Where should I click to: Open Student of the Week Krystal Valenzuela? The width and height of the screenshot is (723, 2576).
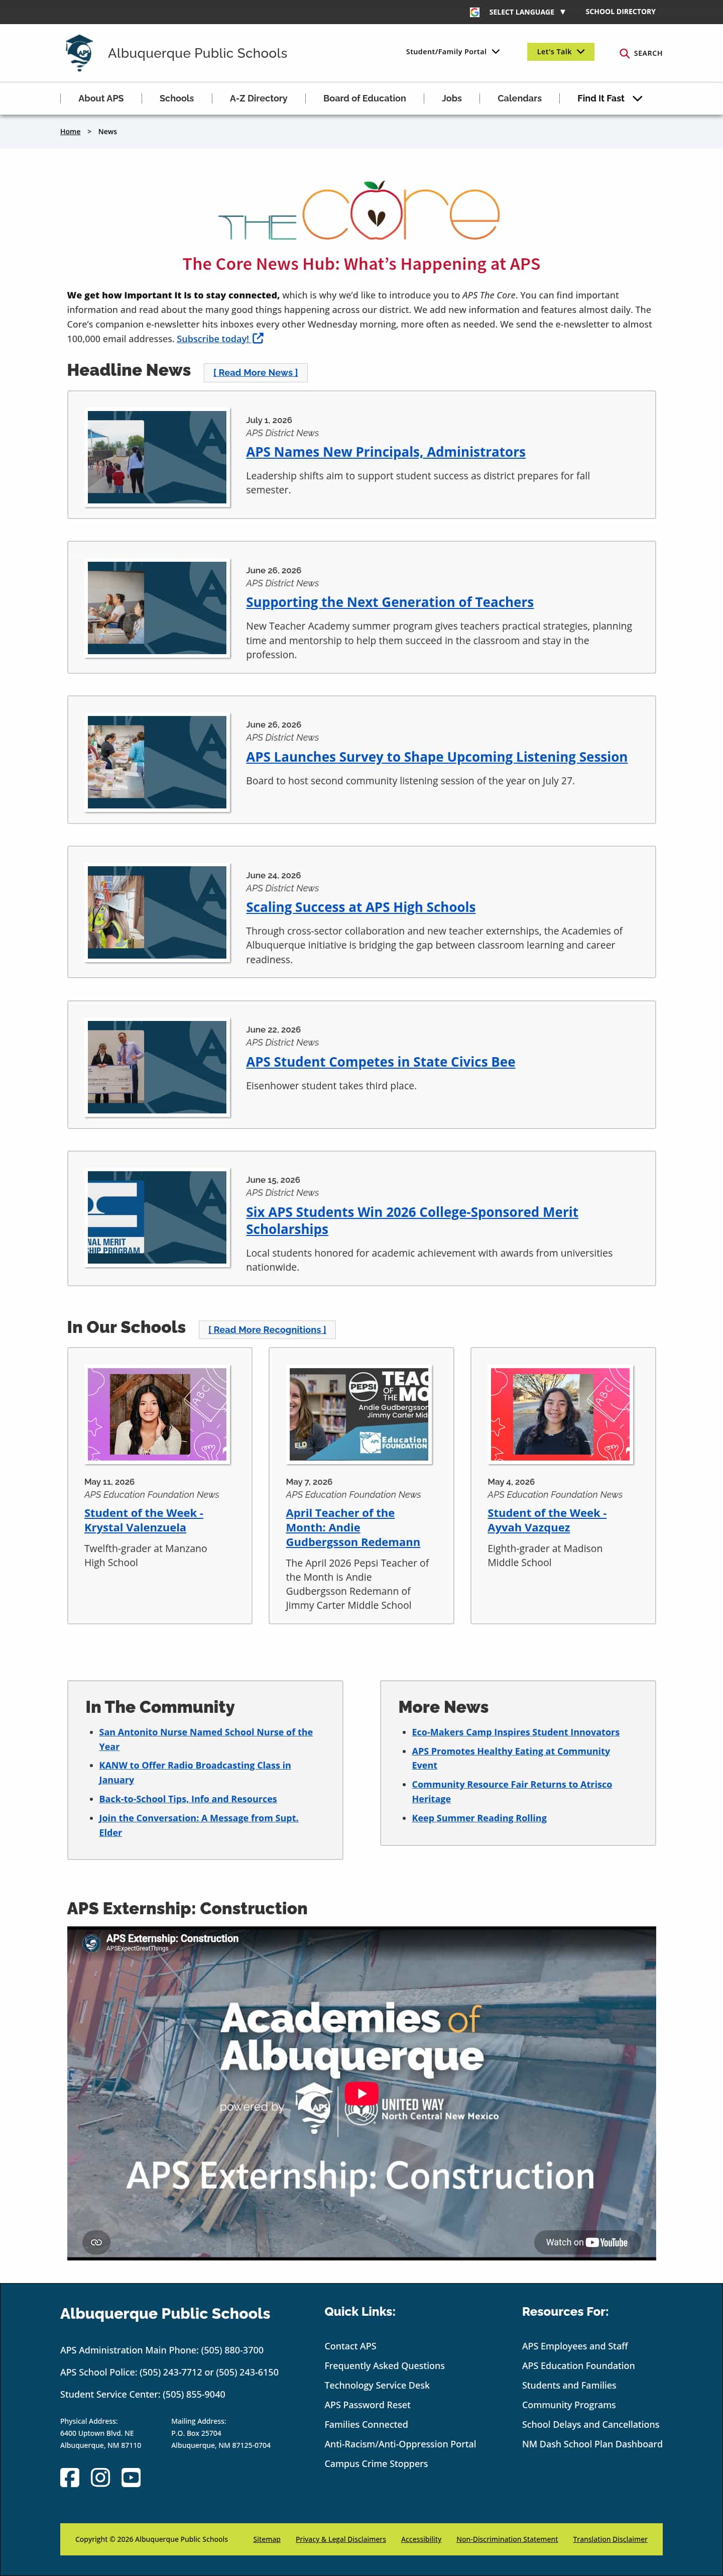[143, 1520]
